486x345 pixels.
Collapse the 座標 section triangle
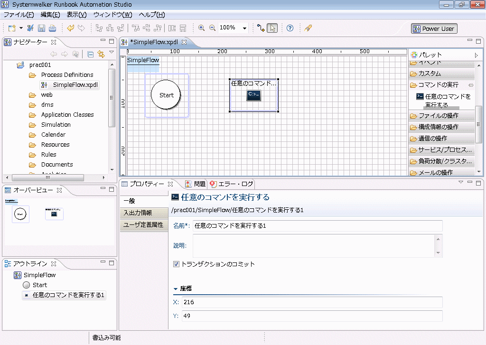[176, 289]
